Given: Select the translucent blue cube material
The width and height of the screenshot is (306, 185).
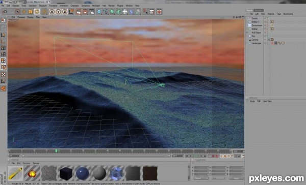Looking at the screenshot, I should [x=116, y=173].
